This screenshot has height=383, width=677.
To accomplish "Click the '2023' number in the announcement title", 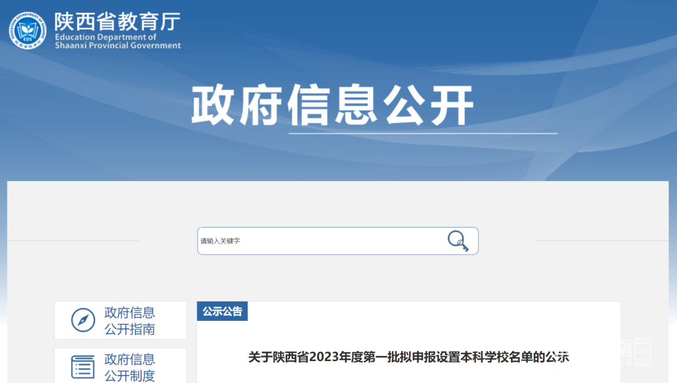I will [324, 357].
